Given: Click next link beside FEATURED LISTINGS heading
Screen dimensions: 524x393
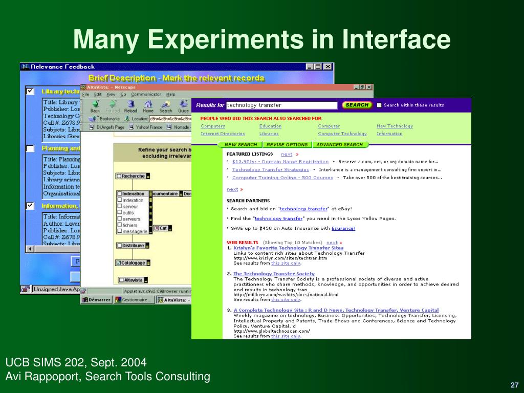Looking at the screenshot, I should point(287,154).
